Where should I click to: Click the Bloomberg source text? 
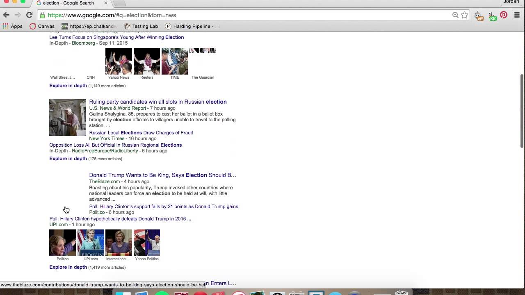click(x=83, y=43)
